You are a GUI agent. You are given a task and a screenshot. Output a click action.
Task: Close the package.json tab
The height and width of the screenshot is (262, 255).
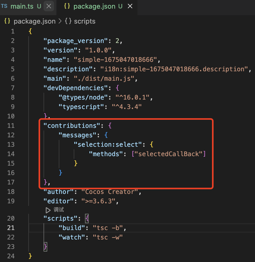(130, 6)
